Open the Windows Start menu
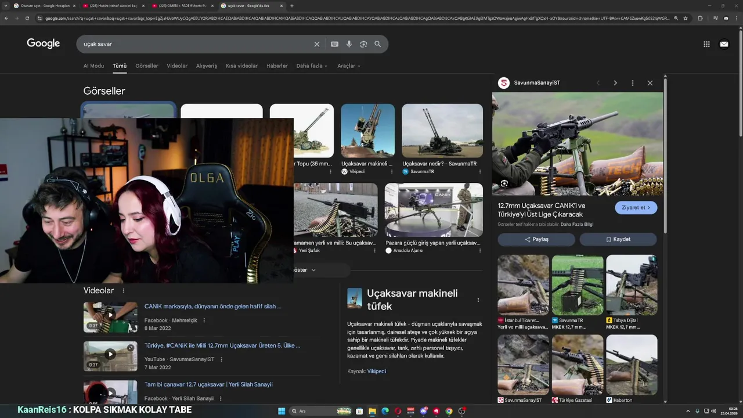 click(282, 411)
